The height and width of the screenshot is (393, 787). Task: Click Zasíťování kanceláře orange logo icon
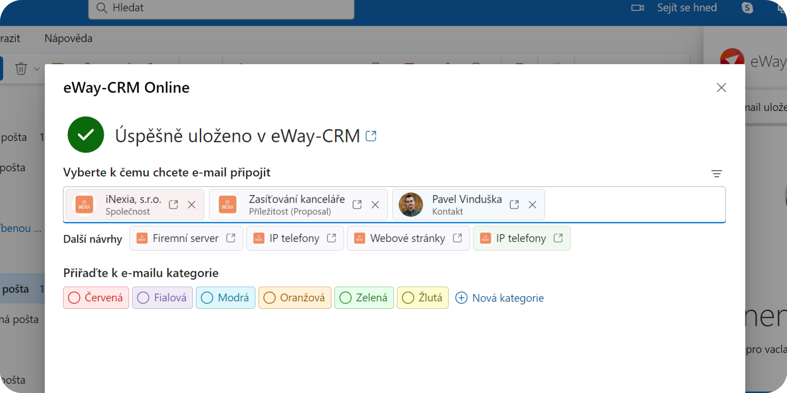[228, 205]
